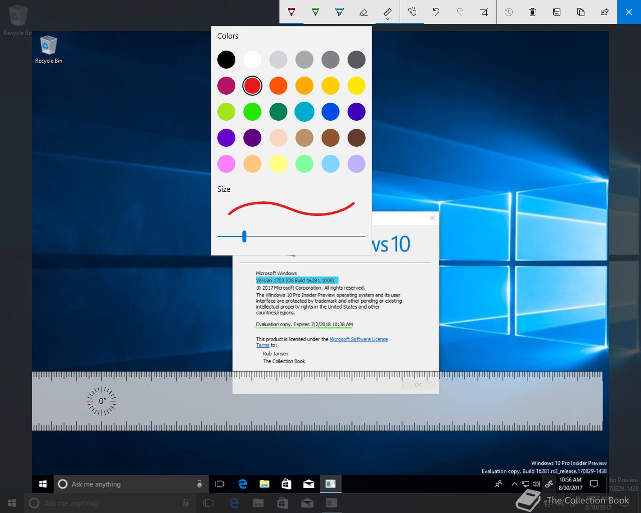The image size is (641, 513).
Task: Clear all ink with trash icon
Action: pyautogui.click(x=533, y=12)
